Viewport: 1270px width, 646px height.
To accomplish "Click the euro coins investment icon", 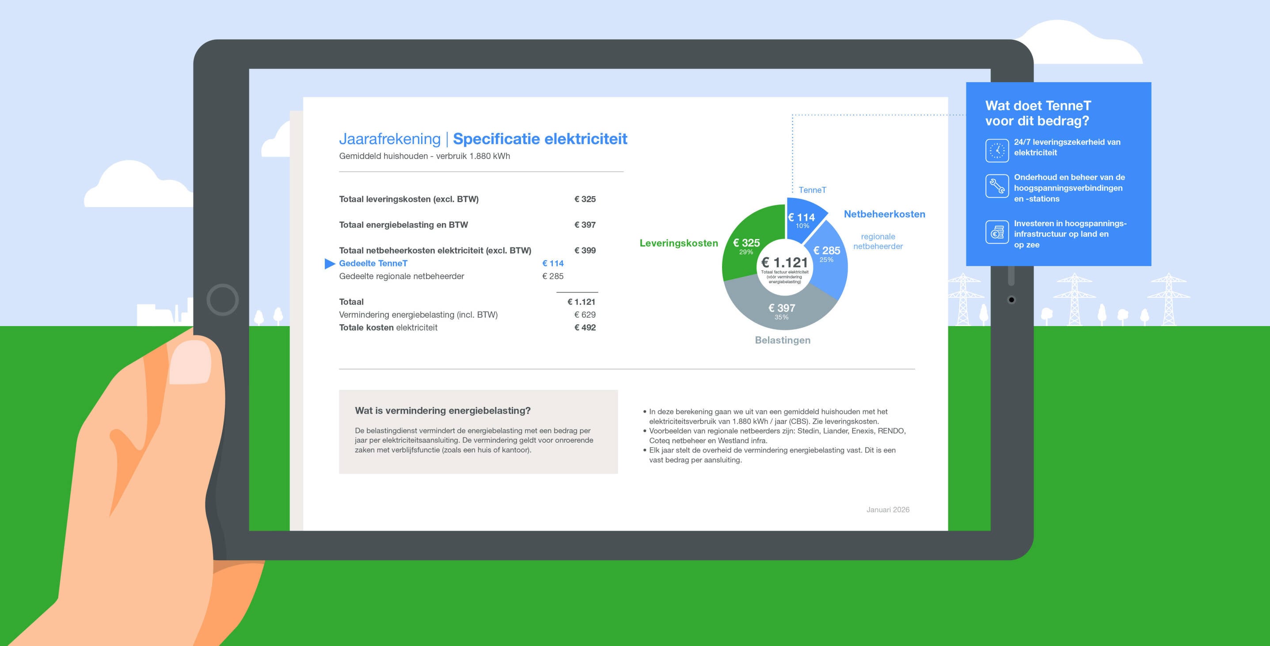I will pyautogui.click(x=997, y=232).
